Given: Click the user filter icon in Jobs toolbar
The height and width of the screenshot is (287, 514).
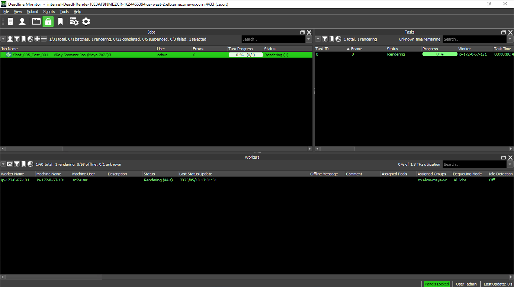Looking at the screenshot, I should [10, 39].
